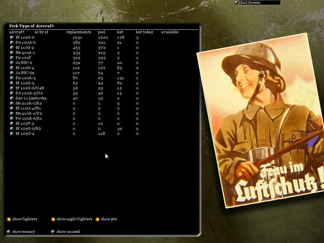
Task: Toggle the show night fighters filter
Action: (x=53, y=219)
